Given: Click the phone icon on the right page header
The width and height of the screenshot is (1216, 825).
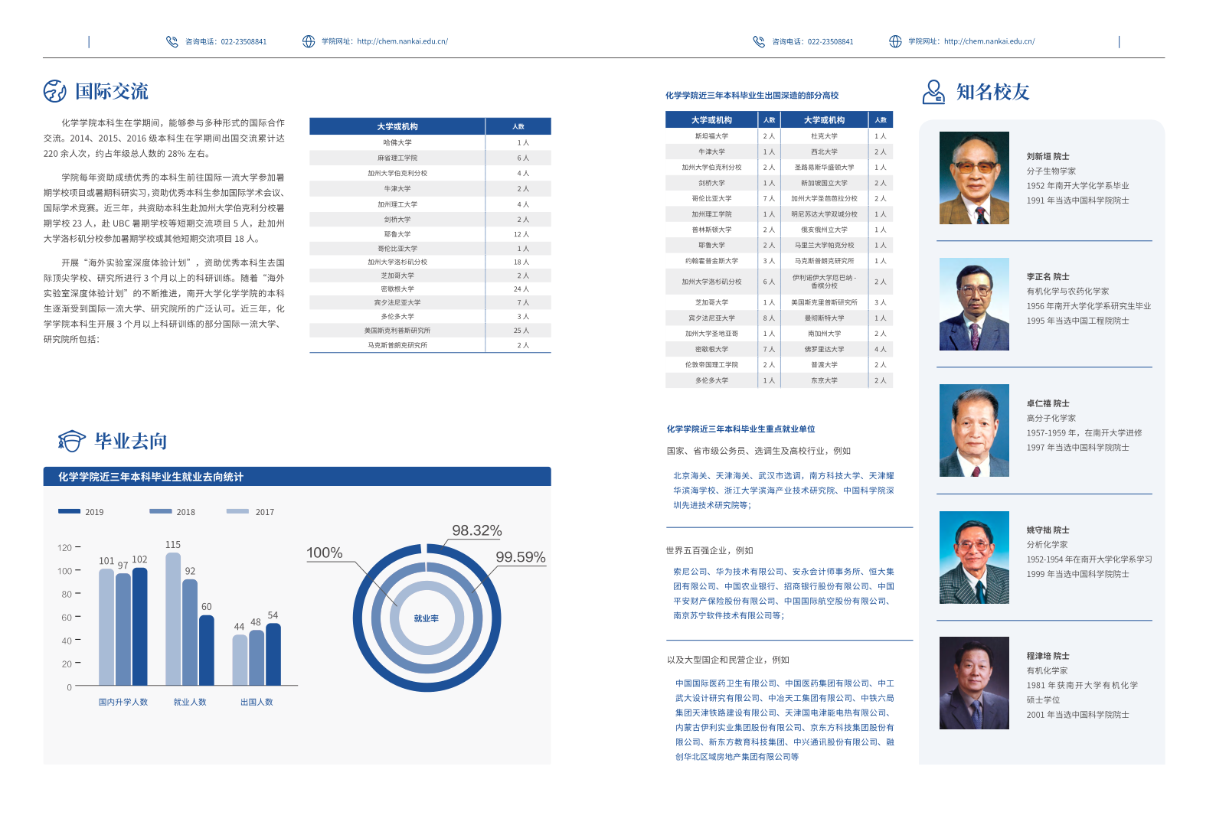Looking at the screenshot, I should click(x=759, y=41).
